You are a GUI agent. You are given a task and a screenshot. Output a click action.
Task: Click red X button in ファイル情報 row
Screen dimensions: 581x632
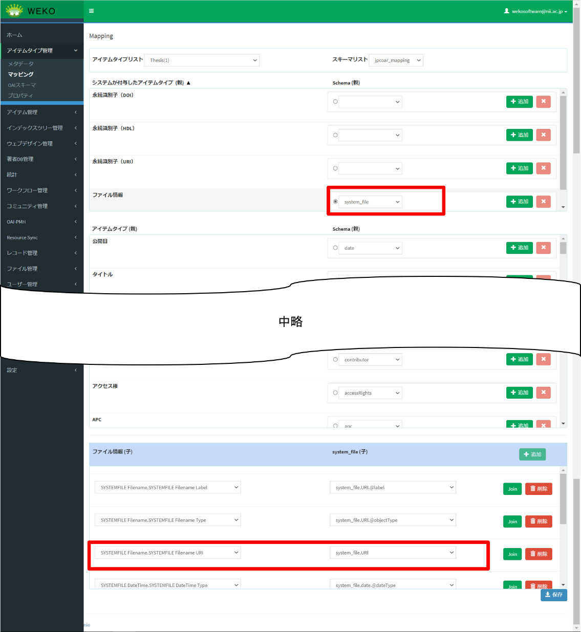coord(543,202)
